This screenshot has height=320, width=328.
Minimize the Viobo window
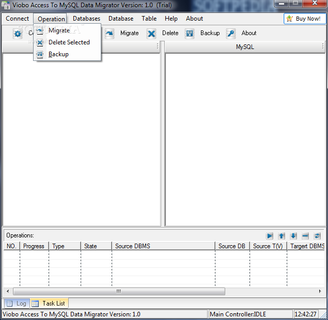tap(282, 4)
